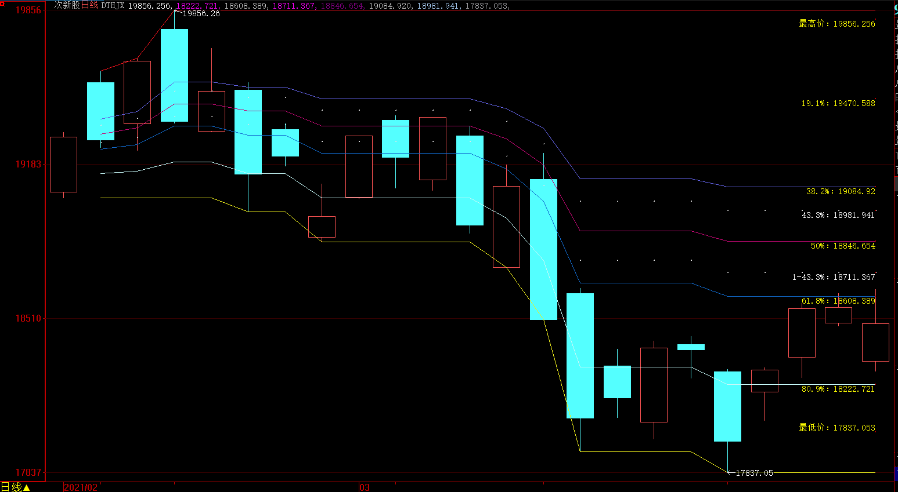Click the 17837 price axis label
Screen dimensions: 898x492
pyautogui.click(x=28, y=472)
